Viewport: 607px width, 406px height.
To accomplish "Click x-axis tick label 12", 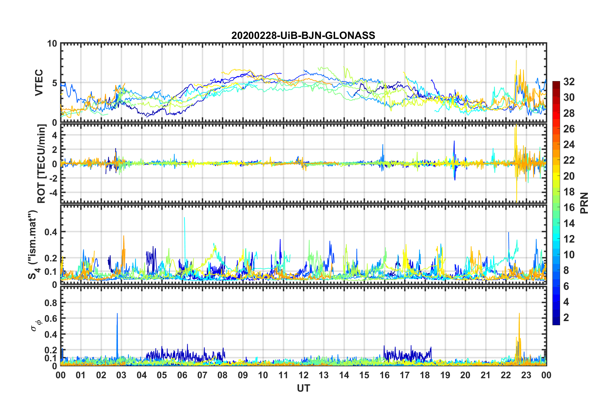I will pos(303,375).
